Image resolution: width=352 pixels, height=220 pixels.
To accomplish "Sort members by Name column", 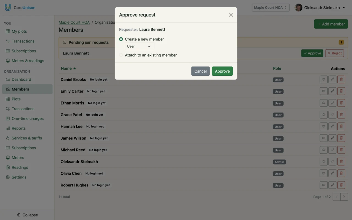I will point(68,68).
